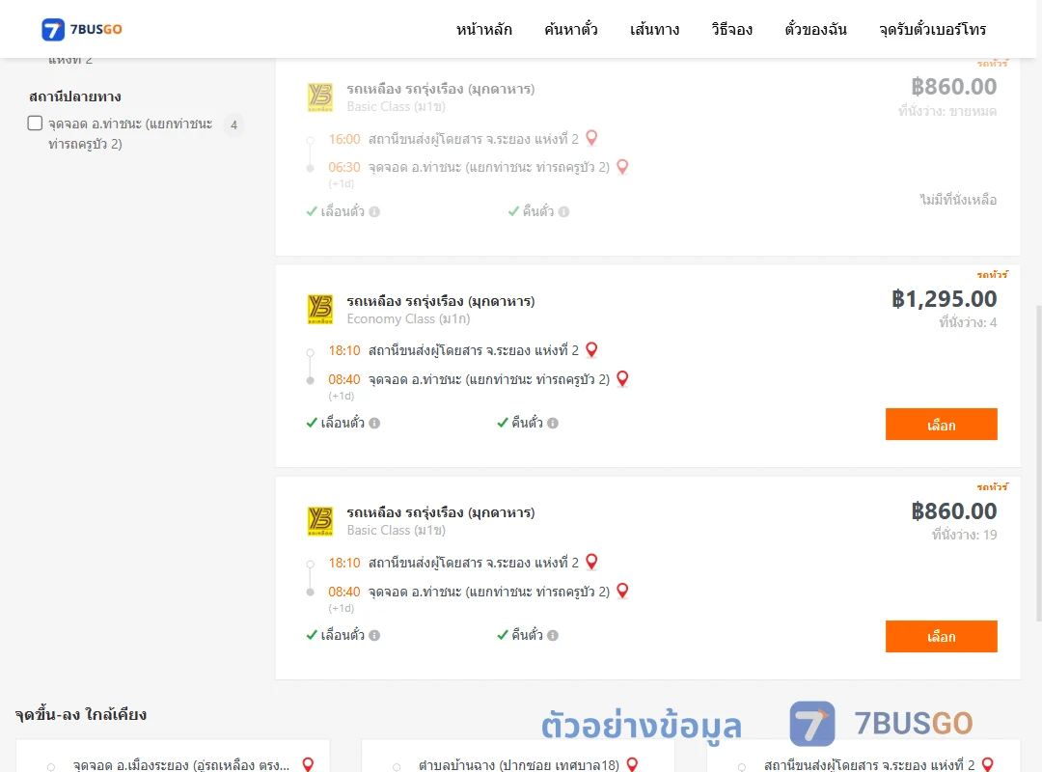Open the หน้าหลัก menu item

[483, 29]
